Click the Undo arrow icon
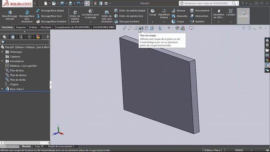Screen dimensions: 270x152 click(x=79, y=3)
